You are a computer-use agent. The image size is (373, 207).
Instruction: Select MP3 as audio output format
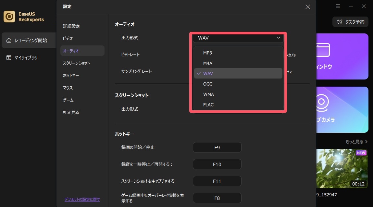tap(207, 53)
